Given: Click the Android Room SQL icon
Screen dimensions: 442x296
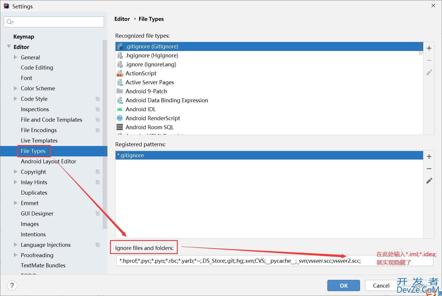Looking at the screenshot, I should tap(120, 127).
